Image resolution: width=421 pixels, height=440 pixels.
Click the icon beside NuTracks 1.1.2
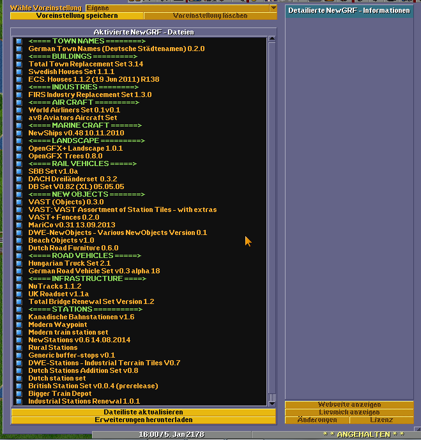coord(19,286)
